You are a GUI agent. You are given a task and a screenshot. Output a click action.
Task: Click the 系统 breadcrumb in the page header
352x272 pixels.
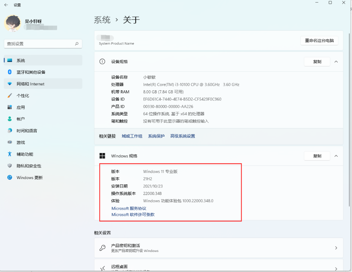[102, 20]
